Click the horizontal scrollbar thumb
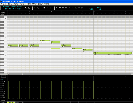 [22, 74]
